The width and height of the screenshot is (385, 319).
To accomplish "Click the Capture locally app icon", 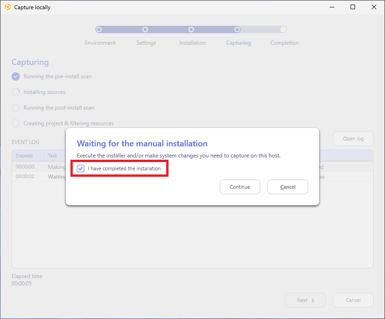I will [x=8, y=7].
